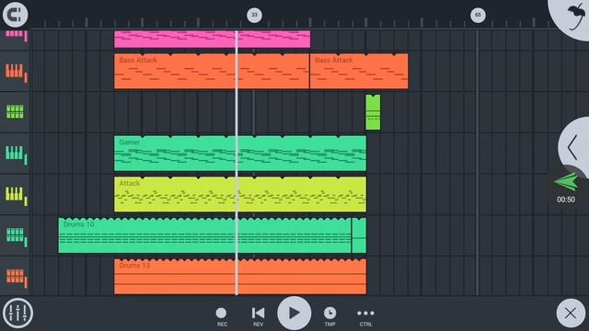Image resolution: width=589 pixels, height=331 pixels.
Task: Jump to bar 33 marker on ruler
Action: pyautogui.click(x=254, y=15)
